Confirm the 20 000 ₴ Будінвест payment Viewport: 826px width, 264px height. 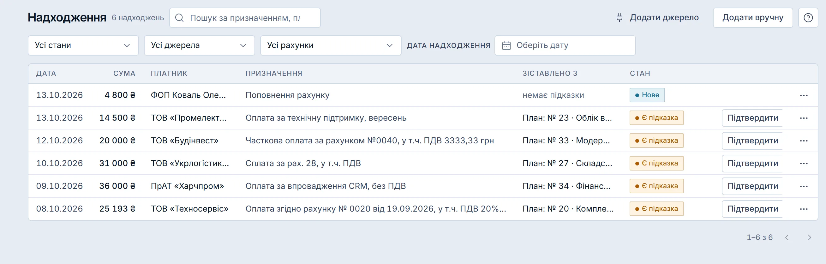pyautogui.click(x=752, y=141)
